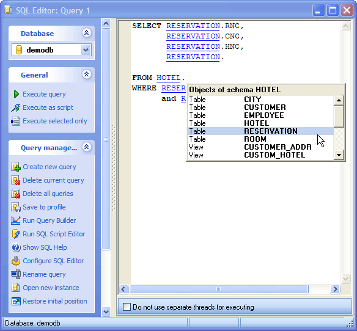Viewport: 357px width, 331px height.
Task: Click the Delete all queries link
Action: [x=48, y=194]
